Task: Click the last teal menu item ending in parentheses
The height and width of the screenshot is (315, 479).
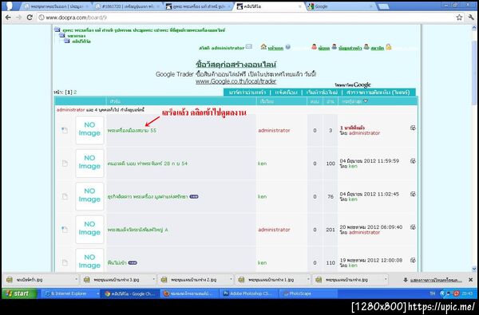Action: [378, 93]
